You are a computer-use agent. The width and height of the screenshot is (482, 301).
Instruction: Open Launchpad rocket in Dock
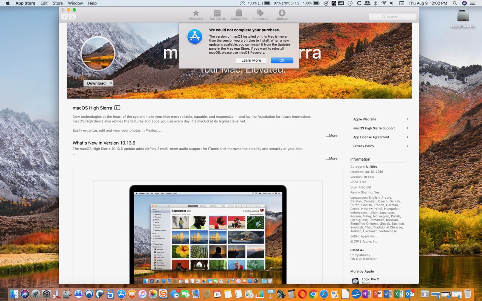(x=35, y=294)
